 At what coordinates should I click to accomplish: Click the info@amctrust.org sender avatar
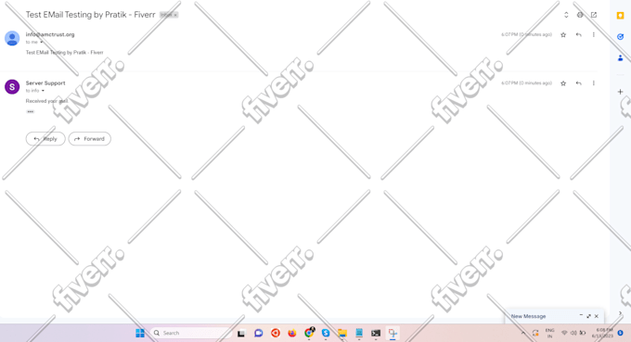(12, 38)
